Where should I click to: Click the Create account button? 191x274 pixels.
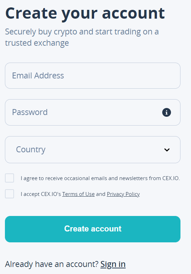tap(93, 229)
